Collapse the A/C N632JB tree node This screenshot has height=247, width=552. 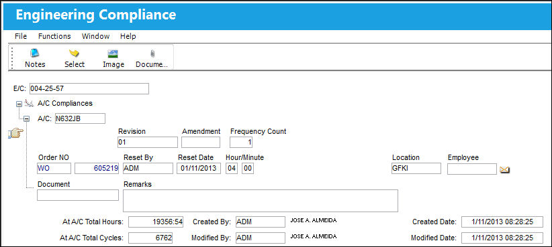tap(26, 119)
